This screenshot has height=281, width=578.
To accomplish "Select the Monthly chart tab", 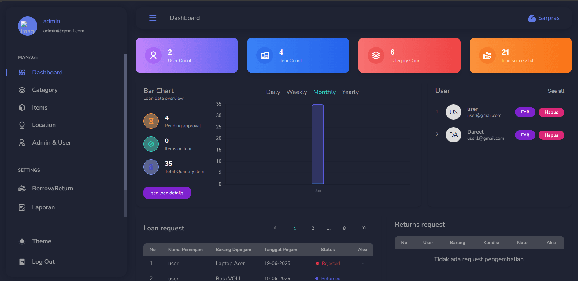I will (324, 92).
